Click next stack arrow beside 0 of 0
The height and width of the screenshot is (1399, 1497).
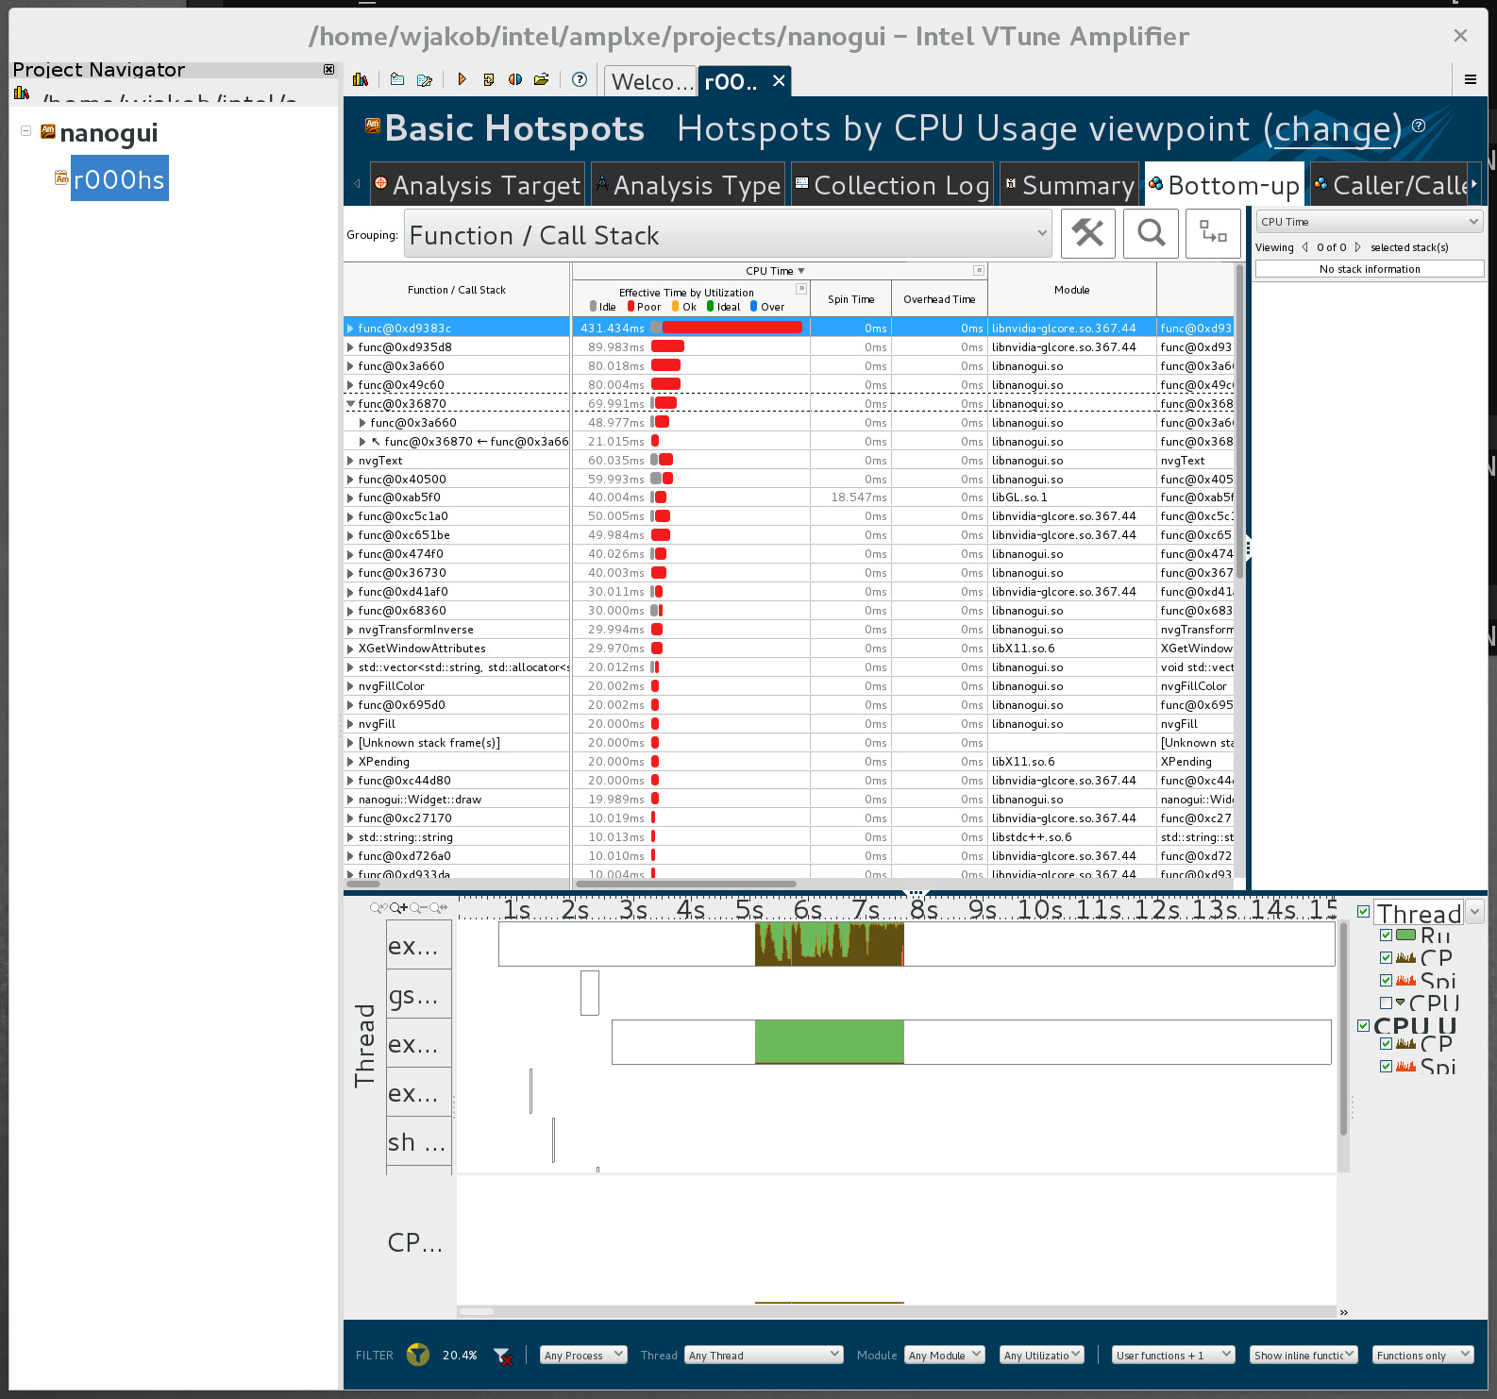click(1357, 247)
